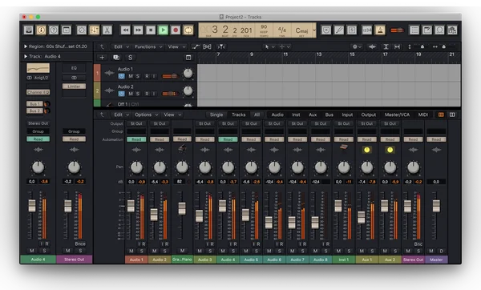The height and width of the screenshot is (290, 481).
Task: Click the pan knob on Aux 1 strip
Action: coord(367,167)
